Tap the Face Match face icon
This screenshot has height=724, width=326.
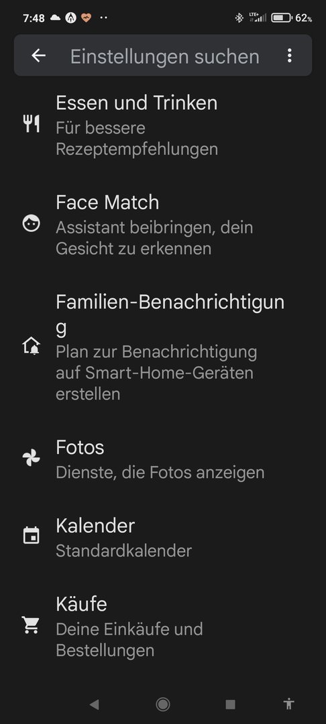[x=32, y=224]
